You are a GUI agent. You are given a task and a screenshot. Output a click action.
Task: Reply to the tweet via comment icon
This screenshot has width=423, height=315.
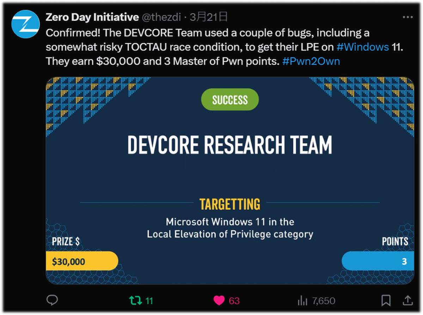coord(52,300)
